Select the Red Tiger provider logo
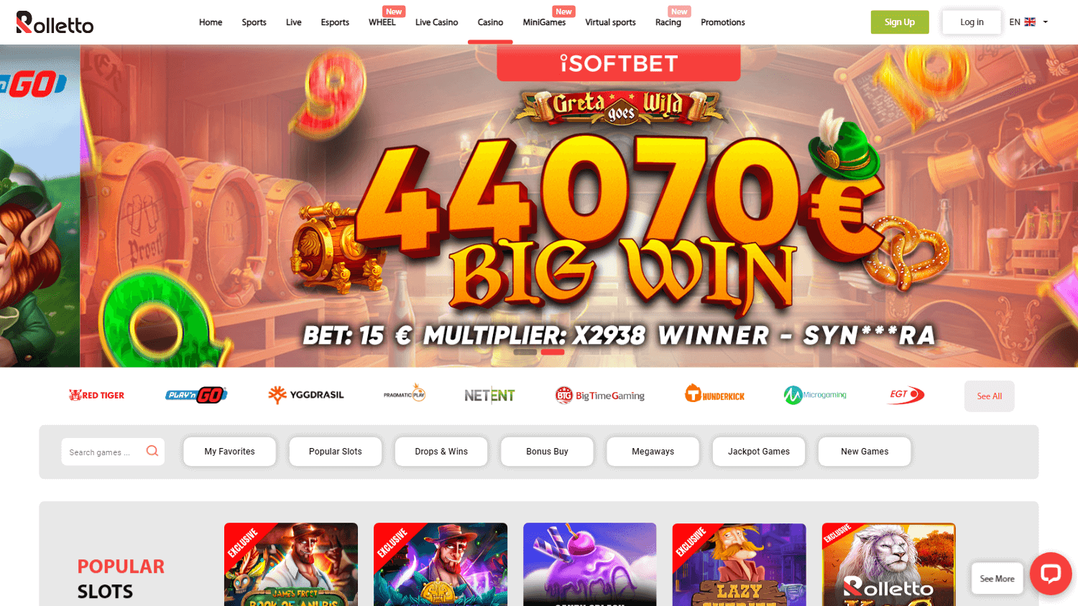The height and width of the screenshot is (606, 1078). click(96, 395)
